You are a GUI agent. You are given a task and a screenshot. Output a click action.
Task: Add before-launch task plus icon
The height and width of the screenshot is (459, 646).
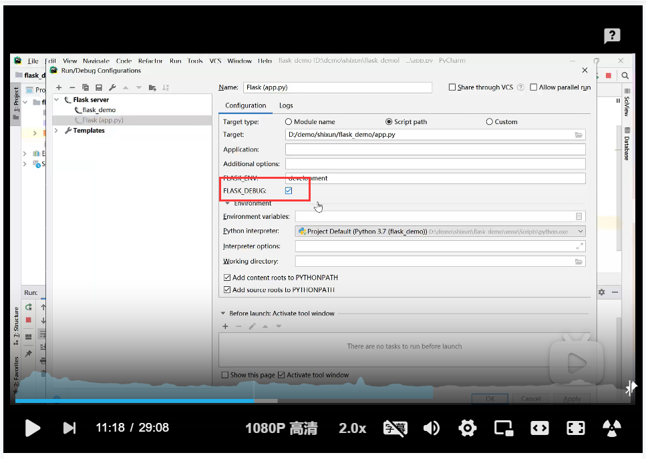click(x=225, y=326)
